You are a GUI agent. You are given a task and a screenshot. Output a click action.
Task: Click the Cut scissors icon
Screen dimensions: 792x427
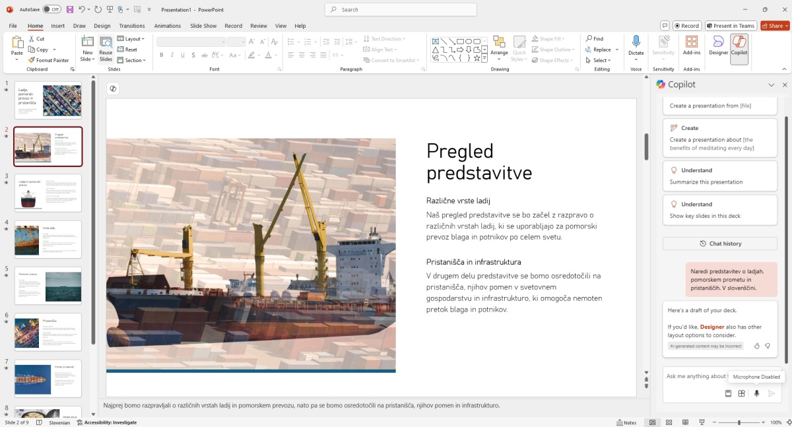coord(30,39)
